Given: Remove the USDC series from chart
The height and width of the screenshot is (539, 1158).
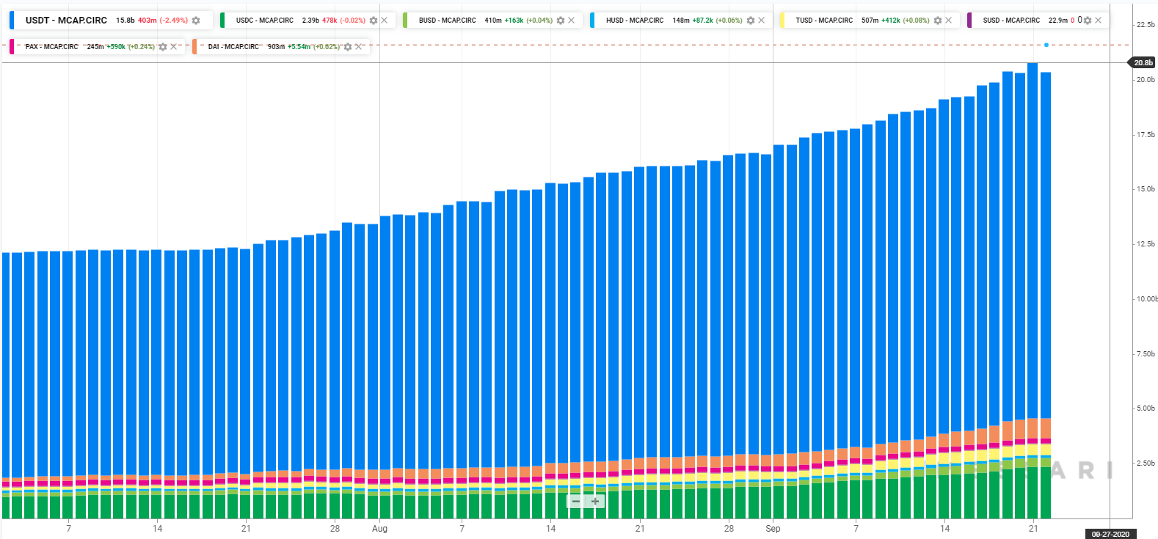Looking at the screenshot, I should (385, 21).
